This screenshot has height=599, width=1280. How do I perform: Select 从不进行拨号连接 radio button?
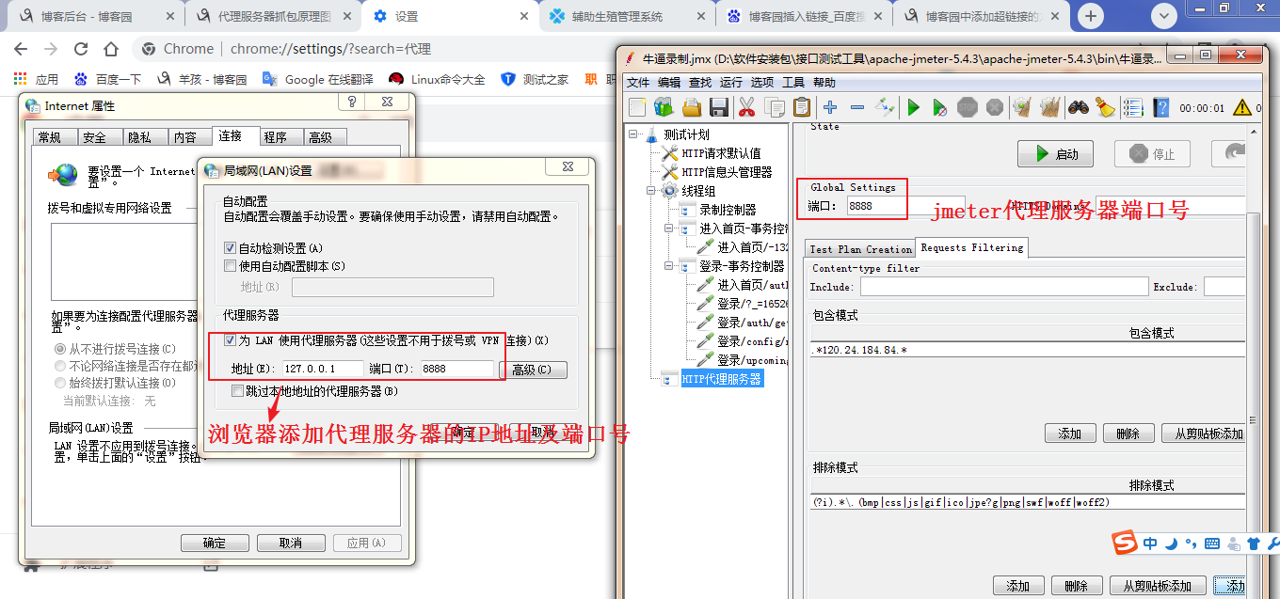point(60,349)
